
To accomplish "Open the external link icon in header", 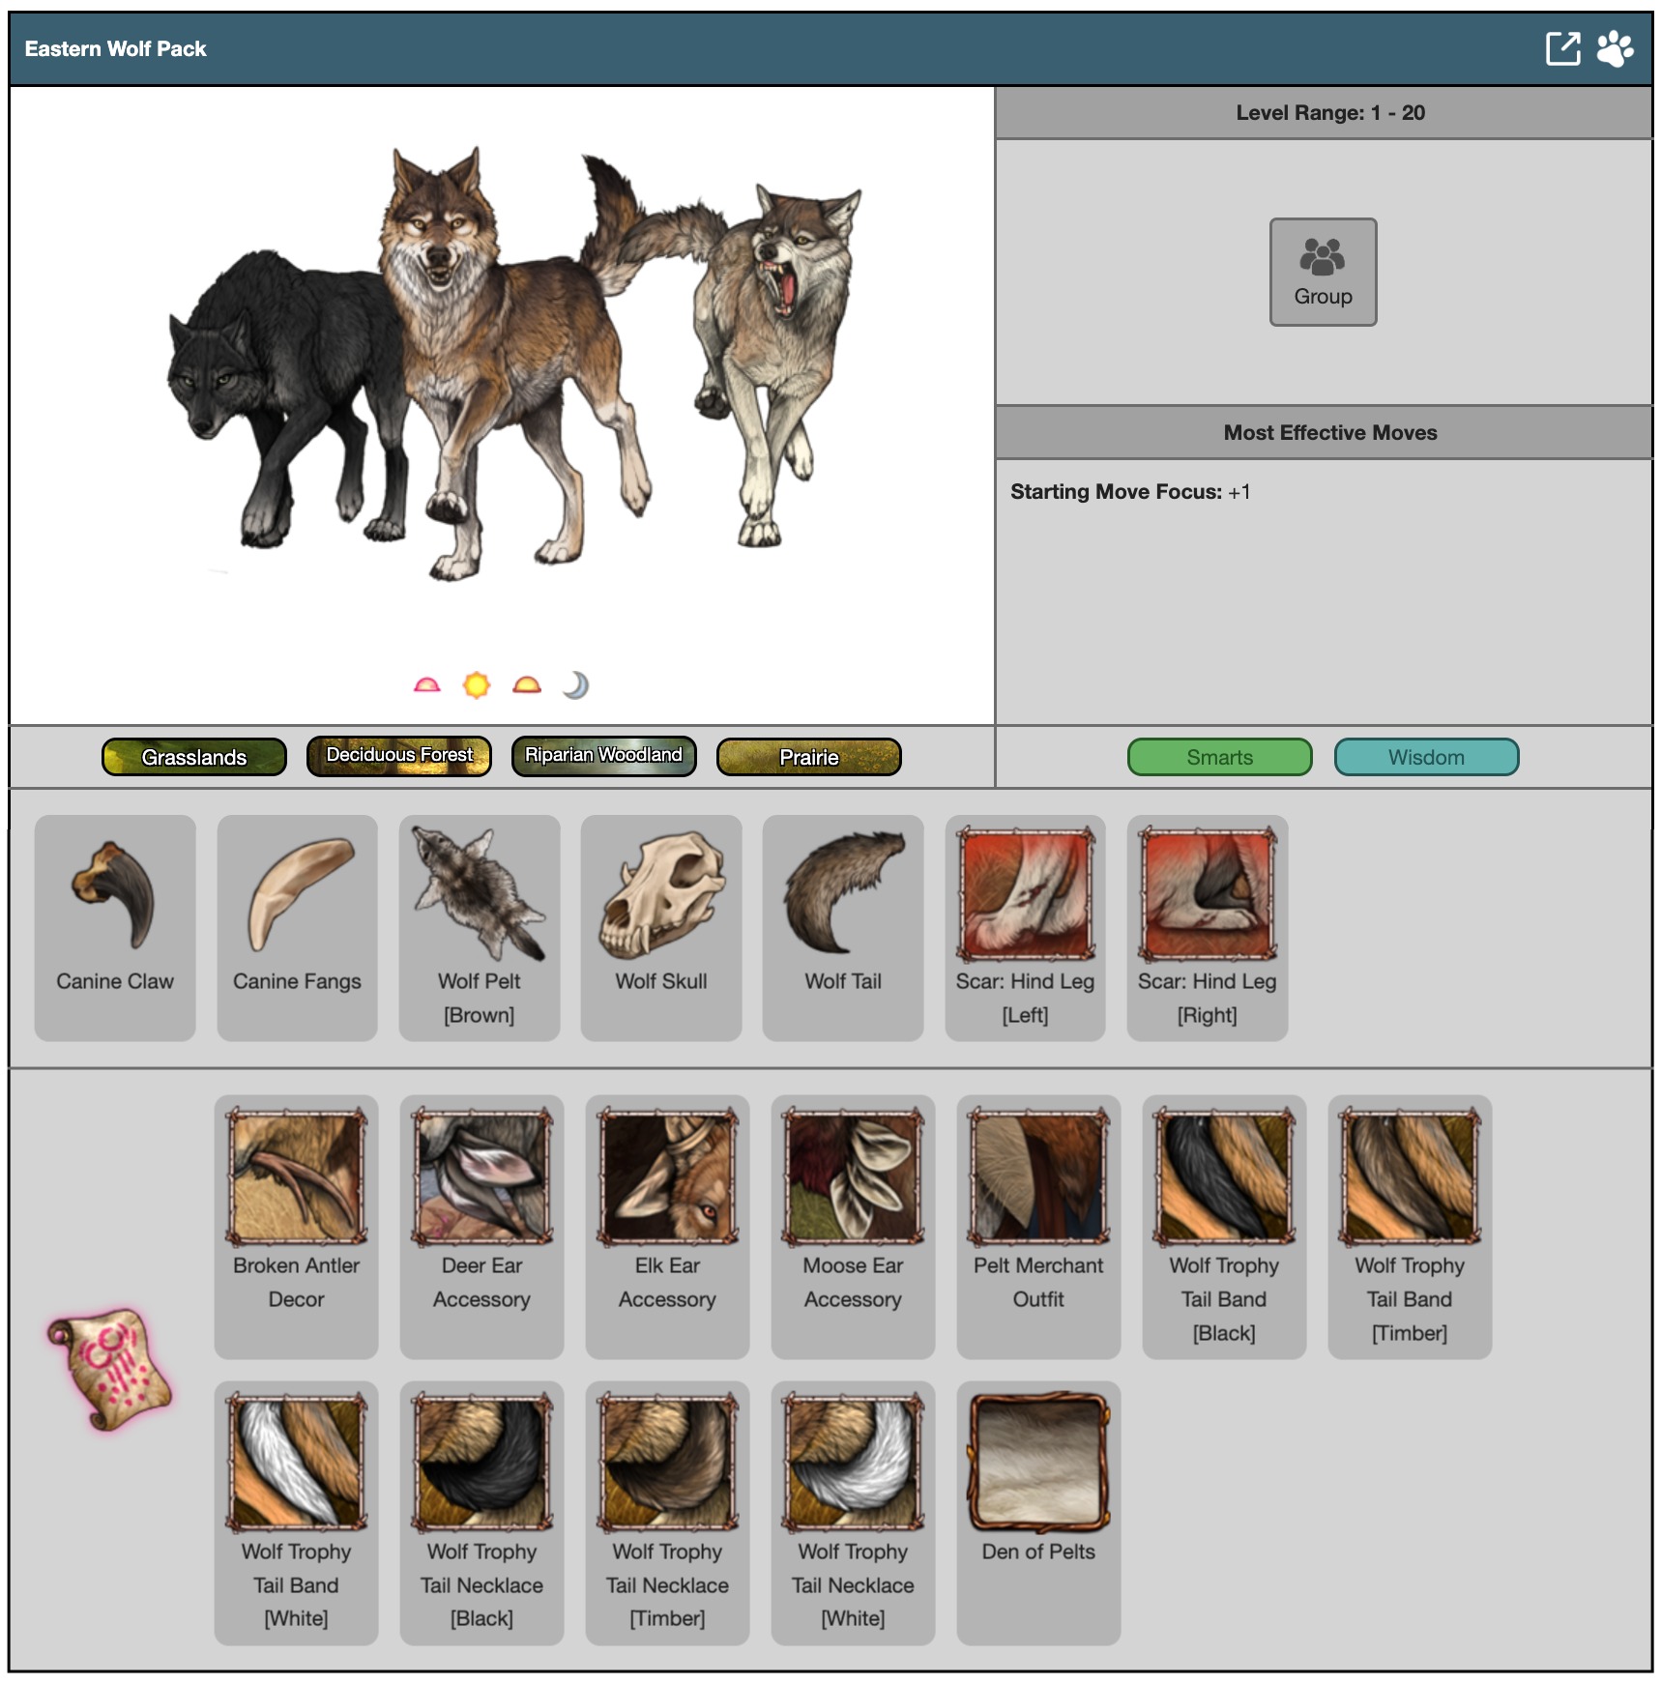I will 1562,48.
